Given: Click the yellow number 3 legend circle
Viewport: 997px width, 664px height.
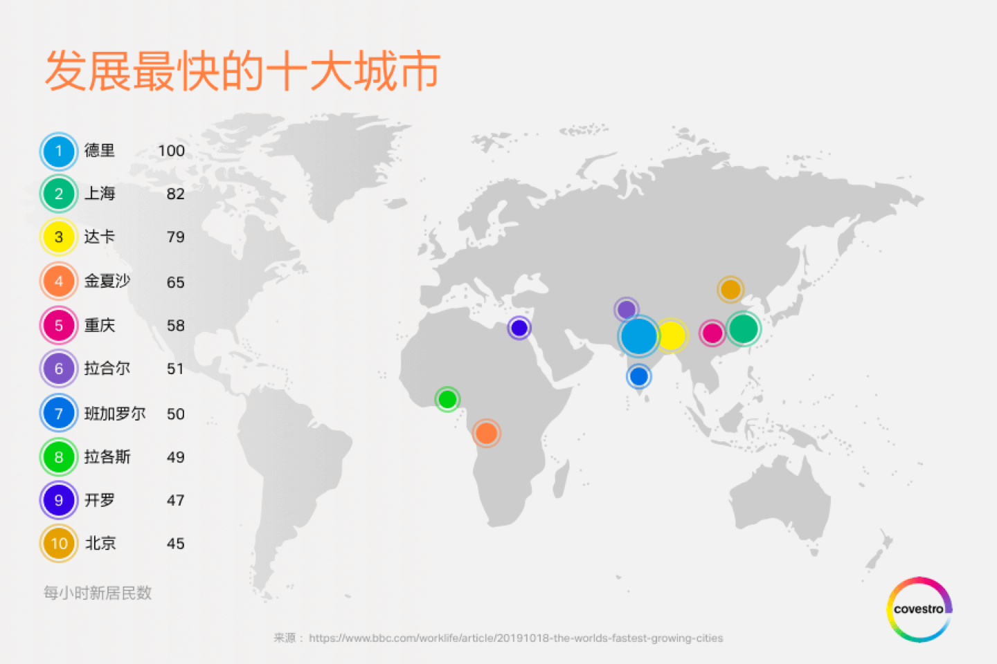Looking at the screenshot, I should tap(59, 237).
